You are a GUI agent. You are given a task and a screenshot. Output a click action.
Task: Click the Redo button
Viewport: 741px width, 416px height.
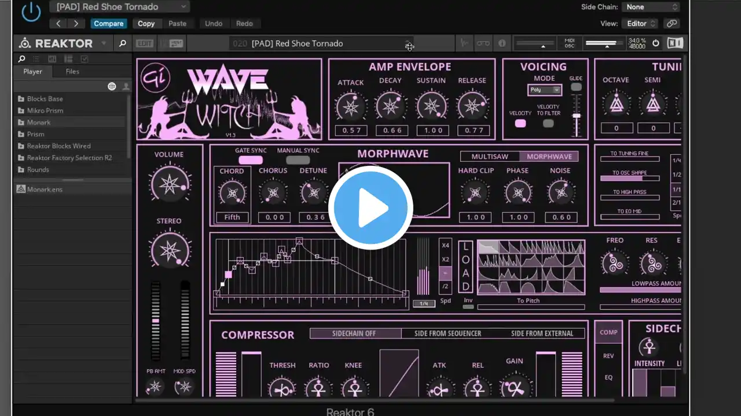(244, 24)
